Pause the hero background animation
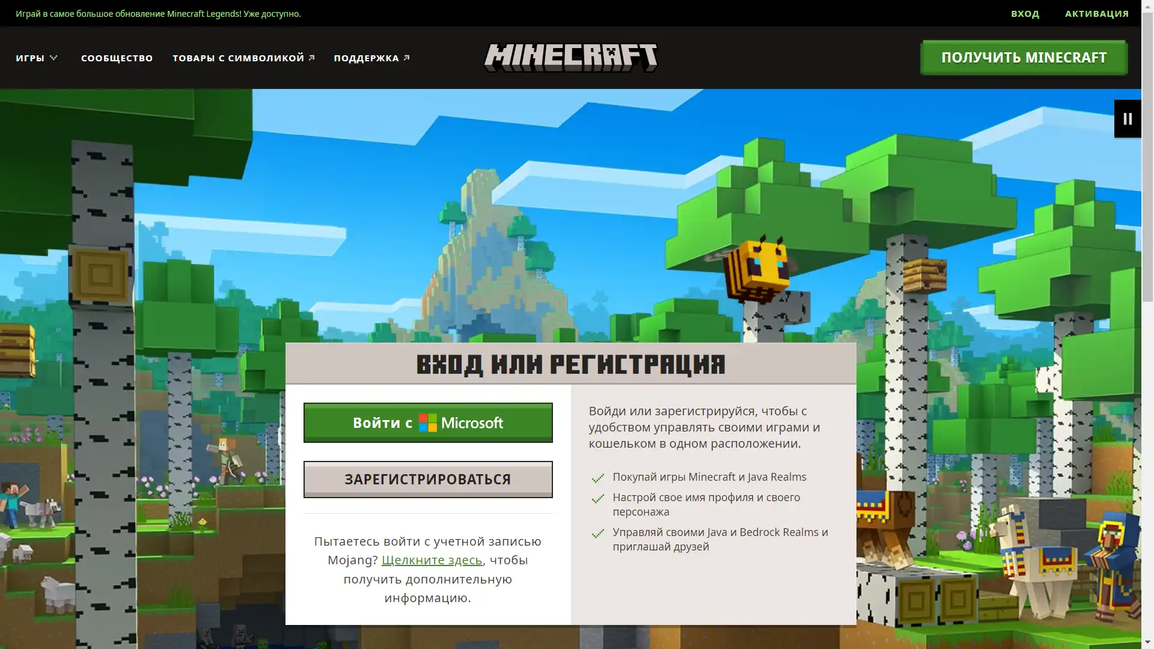 click(x=1128, y=119)
